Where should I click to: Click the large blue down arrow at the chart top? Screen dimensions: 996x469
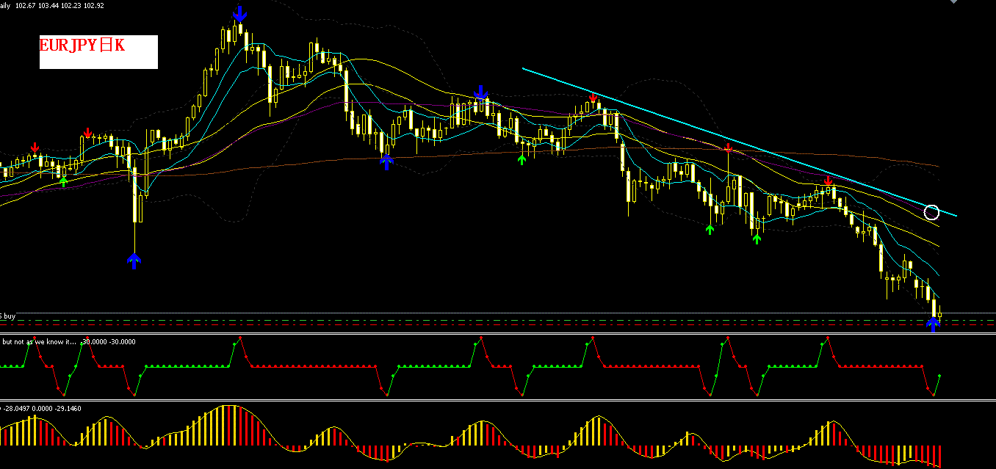coord(240,14)
